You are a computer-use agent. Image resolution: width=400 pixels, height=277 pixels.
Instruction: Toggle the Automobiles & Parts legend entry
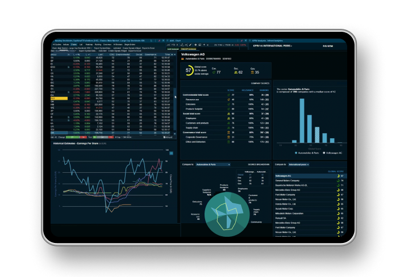point(307,153)
